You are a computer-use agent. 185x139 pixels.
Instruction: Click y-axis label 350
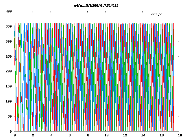(x=9, y=26)
